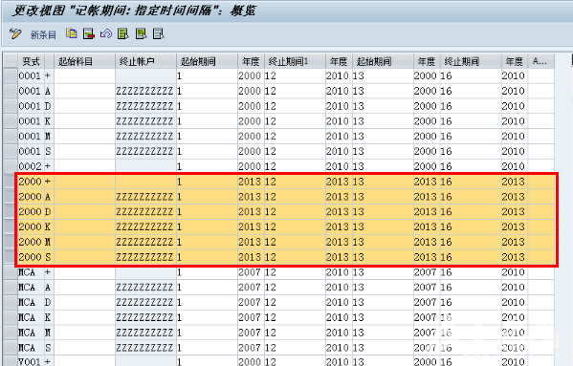Click the second 年度 value 2010 in row 0001 S
This screenshot has width=573, height=366.
pyautogui.click(x=339, y=151)
